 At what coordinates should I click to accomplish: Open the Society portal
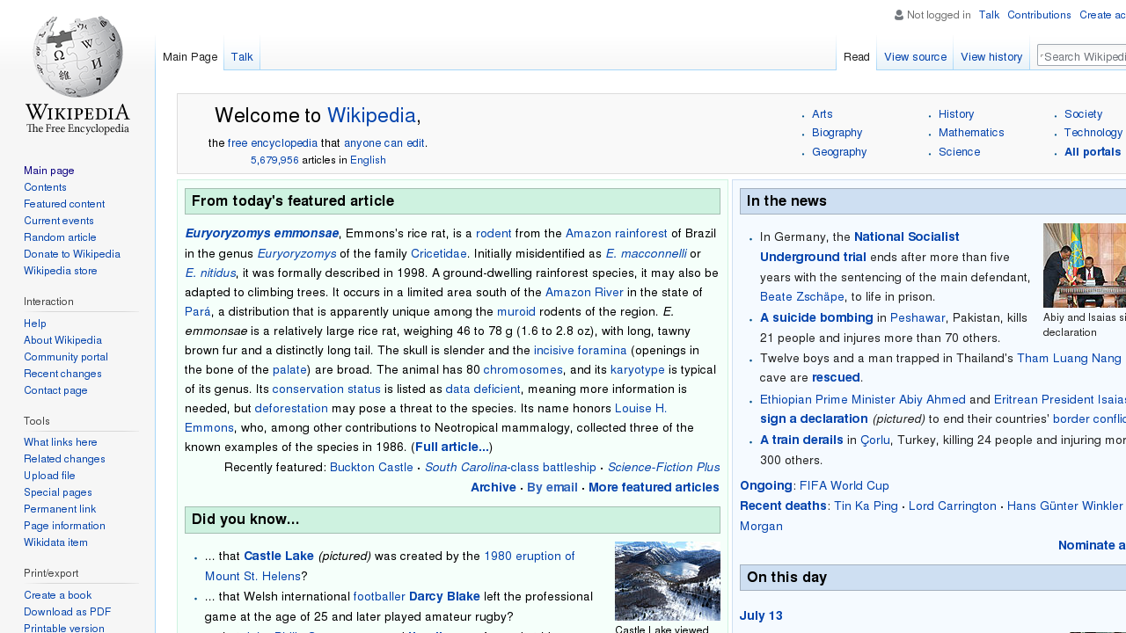[x=1083, y=114]
